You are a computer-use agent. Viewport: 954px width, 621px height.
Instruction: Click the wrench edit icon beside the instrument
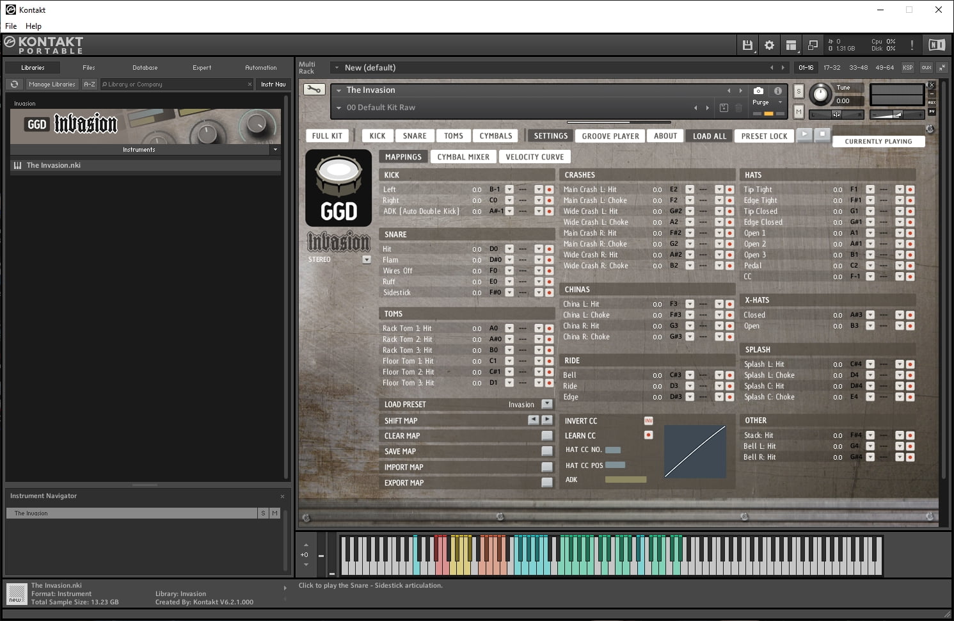point(314,90)
